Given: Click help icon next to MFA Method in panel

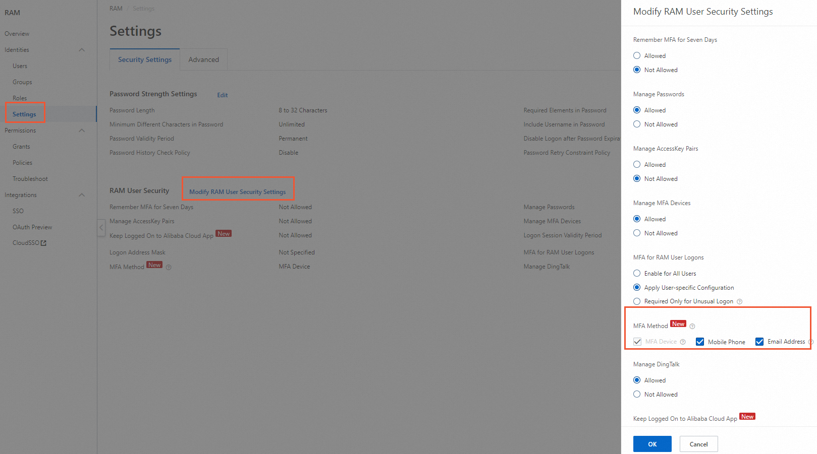Looking at the screenshot, I should (692, 326).
